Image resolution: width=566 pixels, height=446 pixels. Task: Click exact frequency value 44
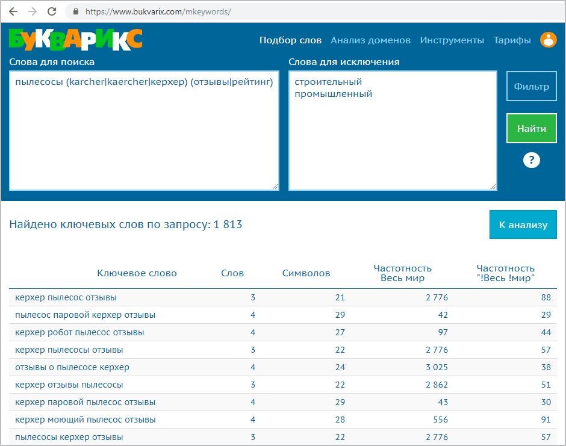(546, 332)
